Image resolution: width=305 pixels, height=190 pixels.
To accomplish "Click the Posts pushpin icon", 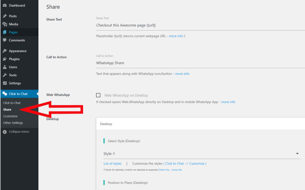I will [5, 16].
